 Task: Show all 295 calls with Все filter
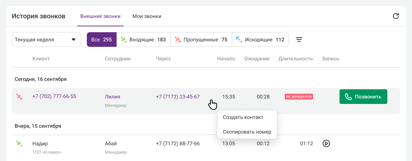point(102,40)
